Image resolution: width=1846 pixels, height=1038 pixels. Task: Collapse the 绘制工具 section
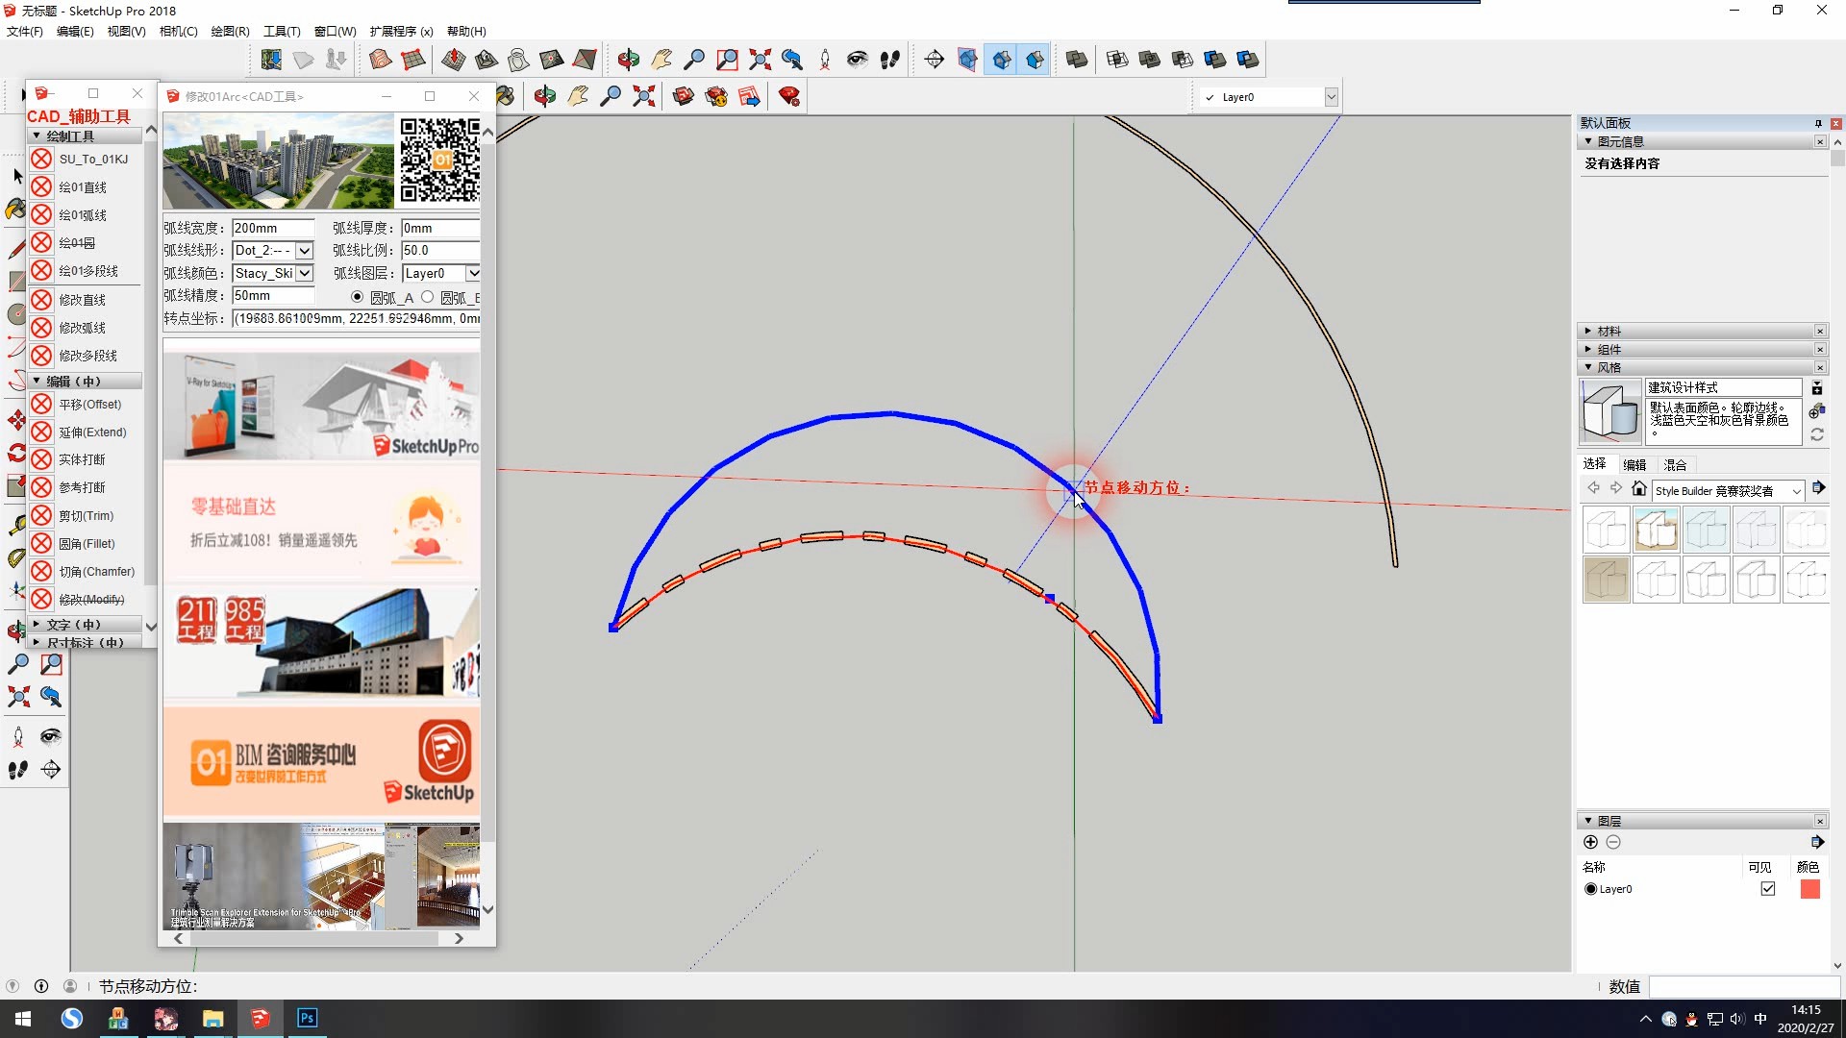pyautogui.click(x=37, y=136)
